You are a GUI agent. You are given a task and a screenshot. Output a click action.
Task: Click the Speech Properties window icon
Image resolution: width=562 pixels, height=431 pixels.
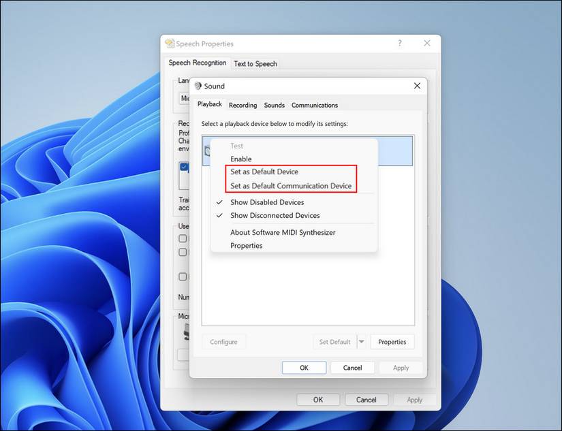pos(169,43)
